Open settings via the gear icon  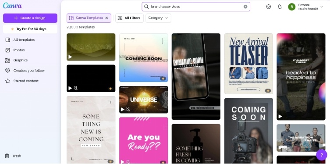(268, 7)
